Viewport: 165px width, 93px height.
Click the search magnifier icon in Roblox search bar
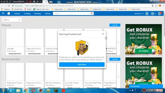(x=92, y=13)
